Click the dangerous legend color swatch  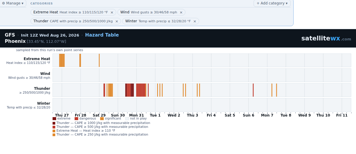click(x=76, y=119)
